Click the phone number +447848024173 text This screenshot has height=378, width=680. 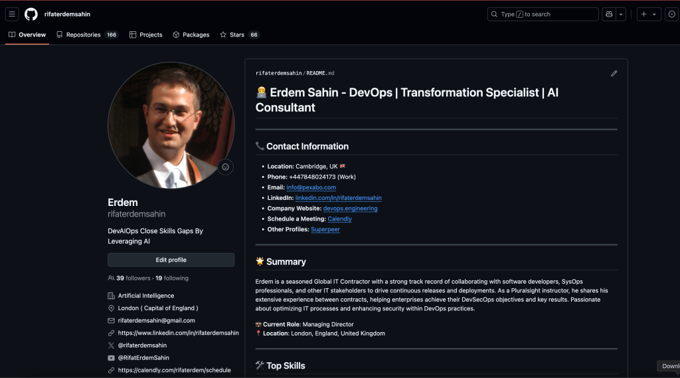pos(312,177)
